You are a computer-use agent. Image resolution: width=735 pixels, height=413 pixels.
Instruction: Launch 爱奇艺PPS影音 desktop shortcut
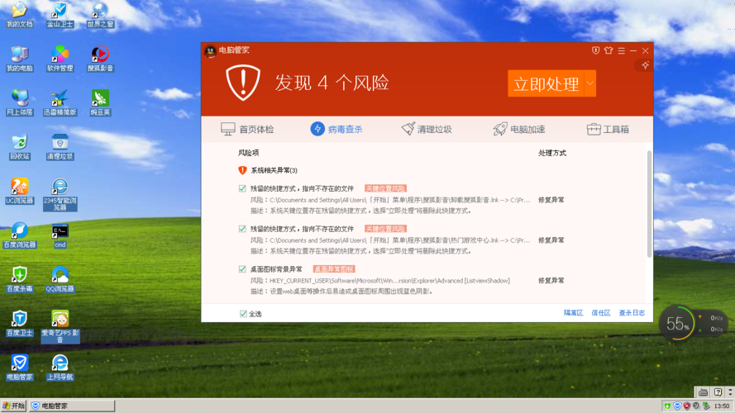point(60,326)
